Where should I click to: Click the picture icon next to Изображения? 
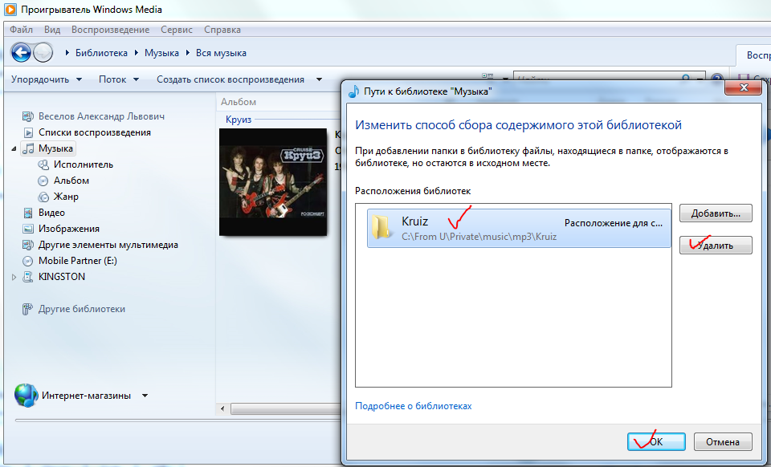(29, 229)
